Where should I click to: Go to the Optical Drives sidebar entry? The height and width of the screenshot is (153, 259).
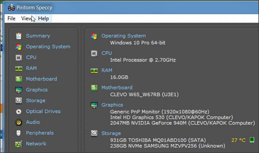(x=43, y=111)
